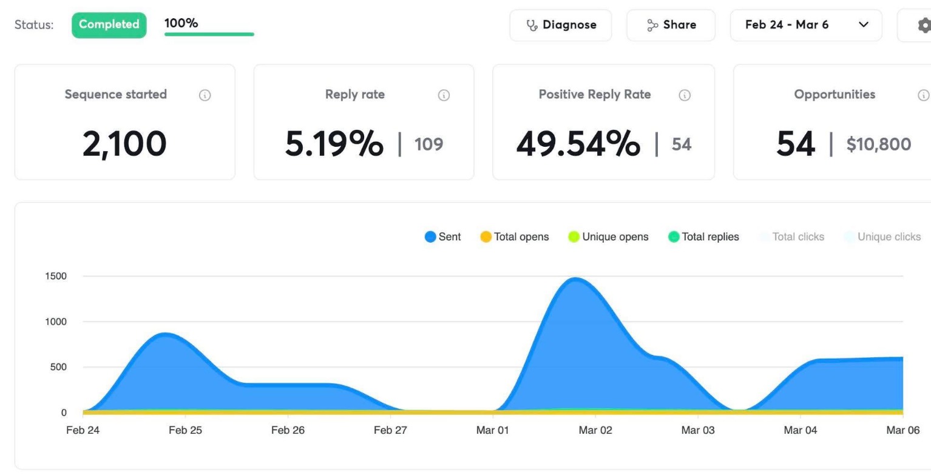
Task: Click info icon beside Sequence started
Action: coord(205,95)
